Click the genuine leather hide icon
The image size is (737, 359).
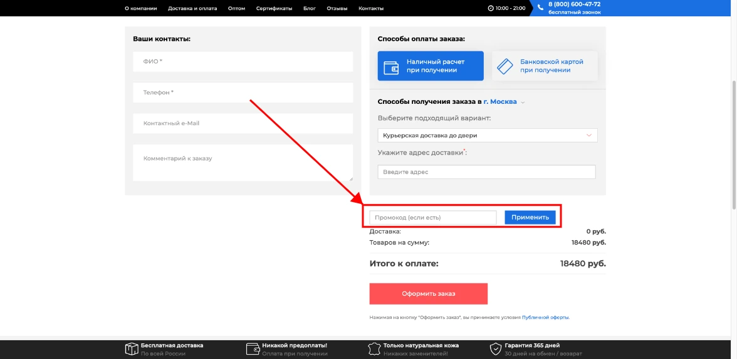(x=374, y=349)
